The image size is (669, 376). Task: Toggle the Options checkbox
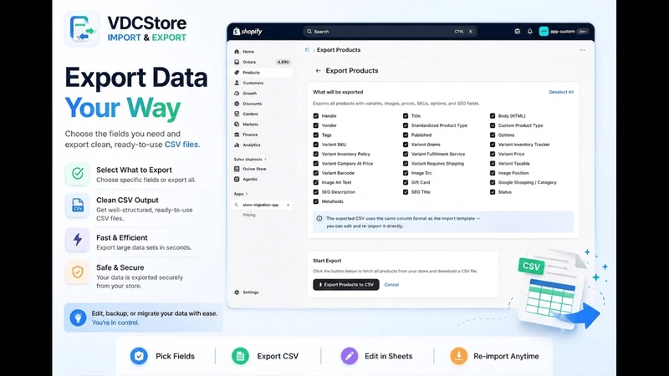493,135
